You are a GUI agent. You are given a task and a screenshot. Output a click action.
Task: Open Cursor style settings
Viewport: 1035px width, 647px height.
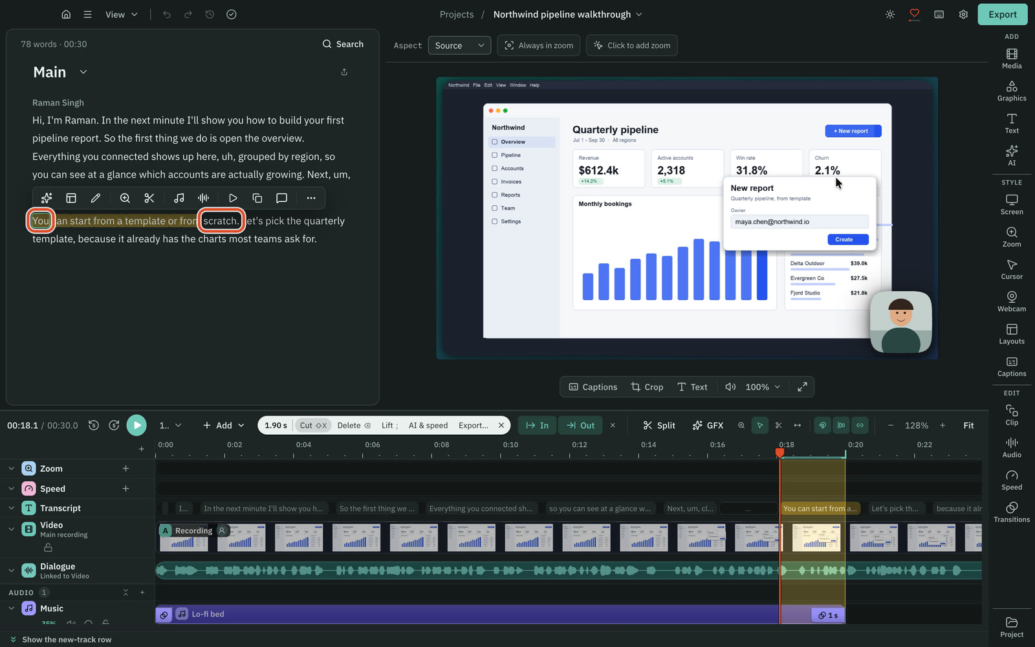tap(1012, 269)
